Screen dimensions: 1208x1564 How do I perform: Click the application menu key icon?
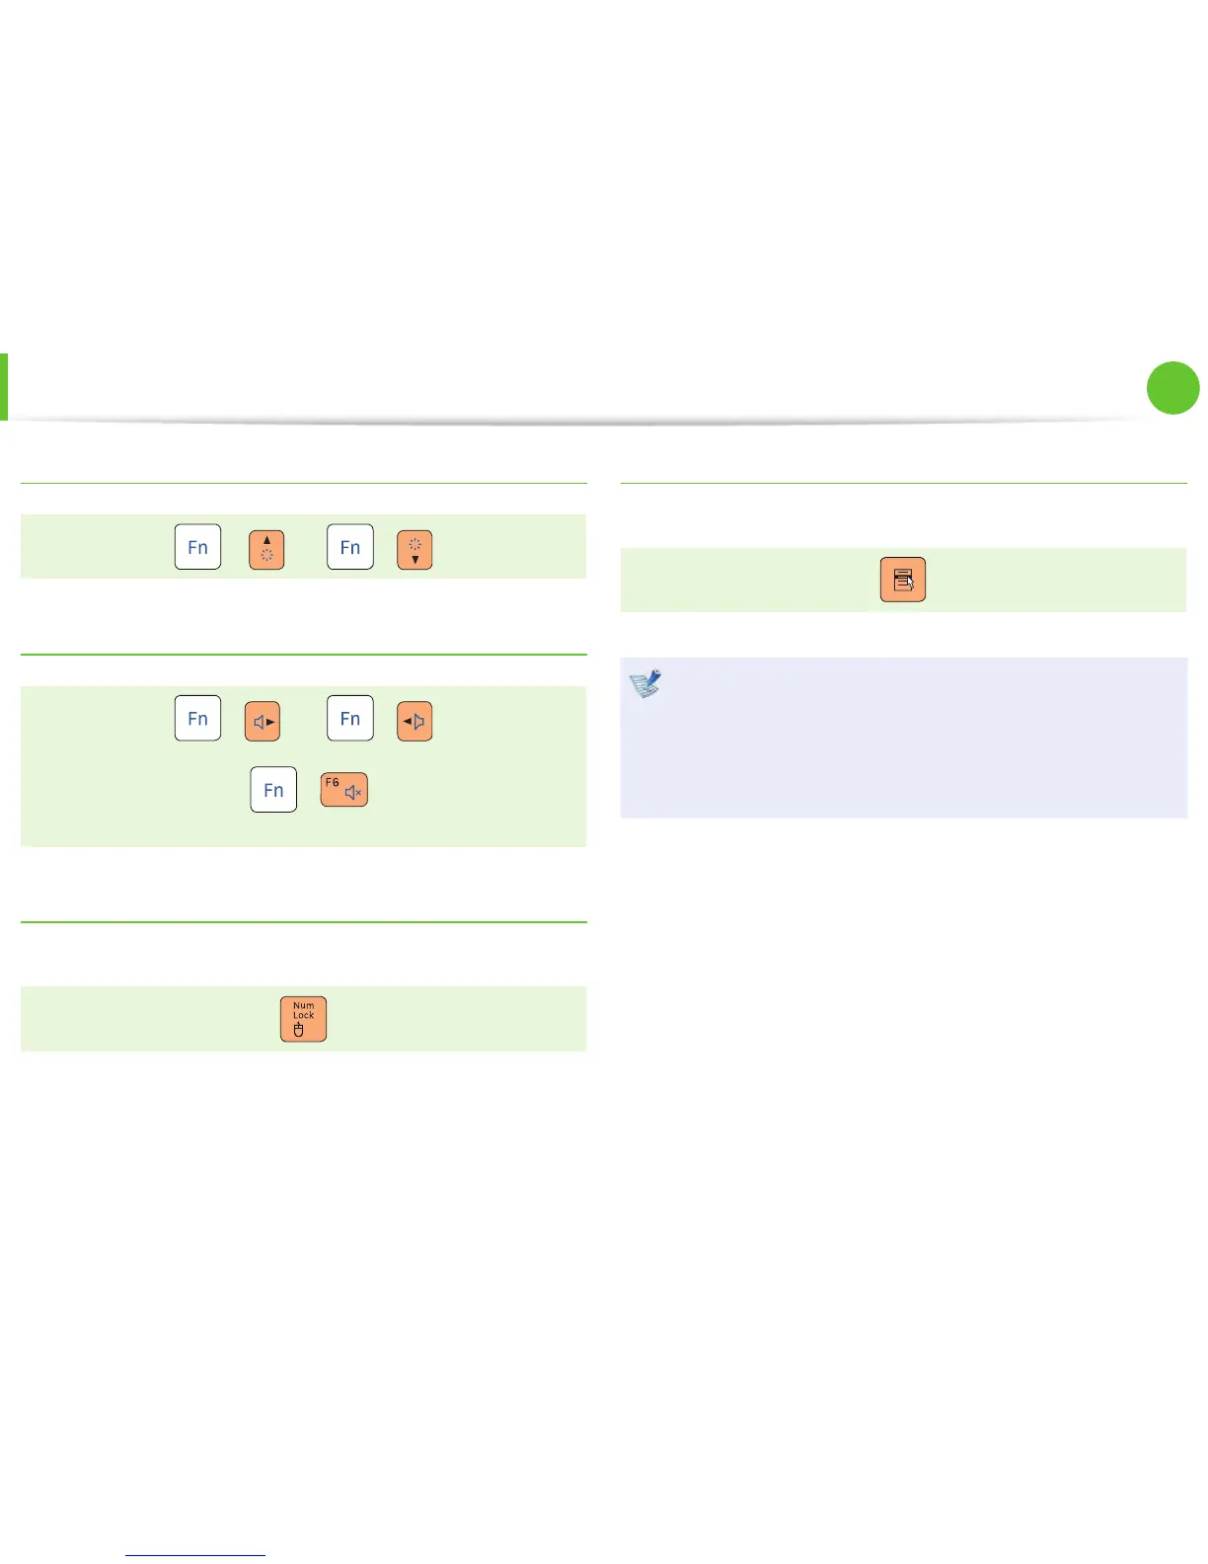click(x=902, y=580)
